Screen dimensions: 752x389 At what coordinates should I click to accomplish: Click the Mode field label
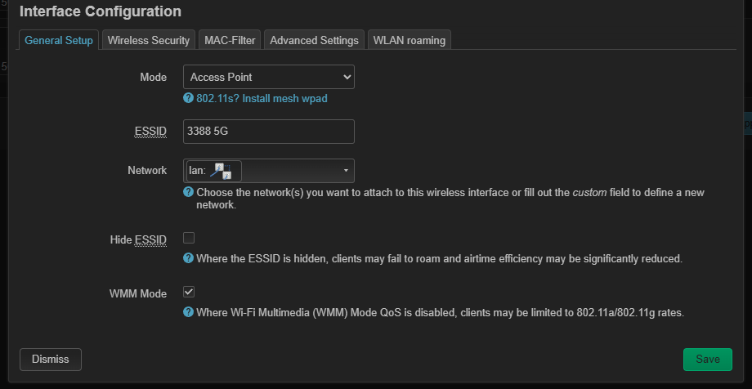pos(154,77)
